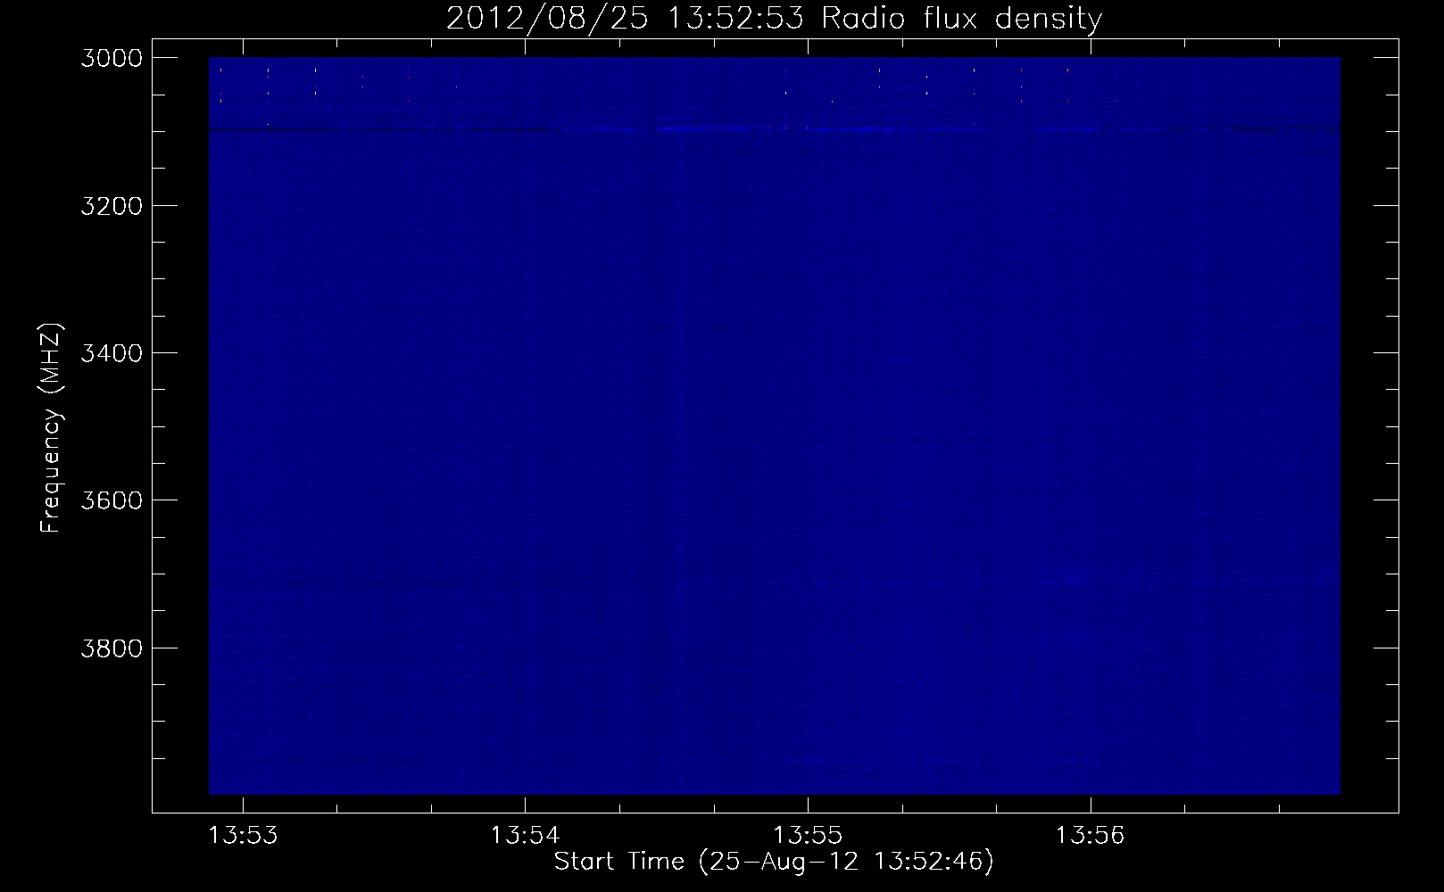Click the 13:54 time axis label

(526, 836)
